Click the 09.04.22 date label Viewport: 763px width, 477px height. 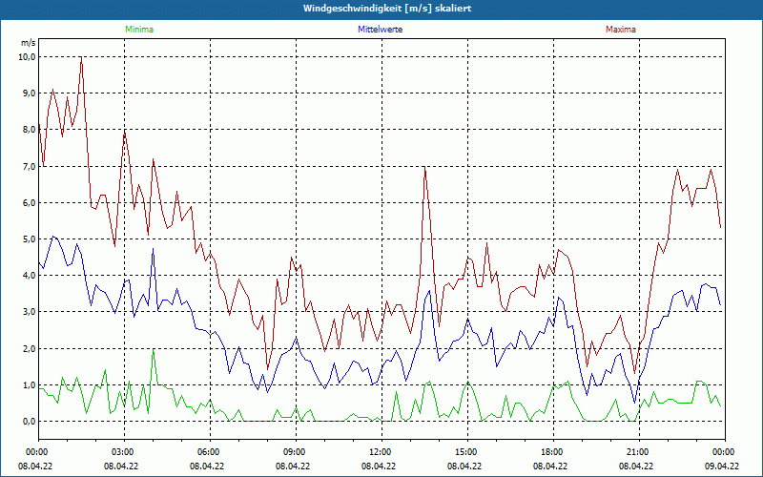(x=721, y=467)
